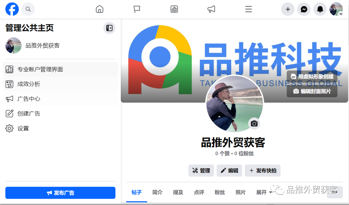Click the 0 位粉丝 follower count
The height and width of the screenshot is (205, 349).
[x=244, y=153]
